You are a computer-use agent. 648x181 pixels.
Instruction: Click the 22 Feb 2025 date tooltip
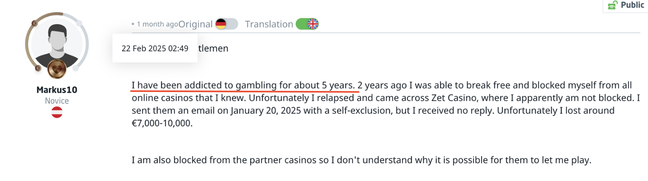[155, 48]
